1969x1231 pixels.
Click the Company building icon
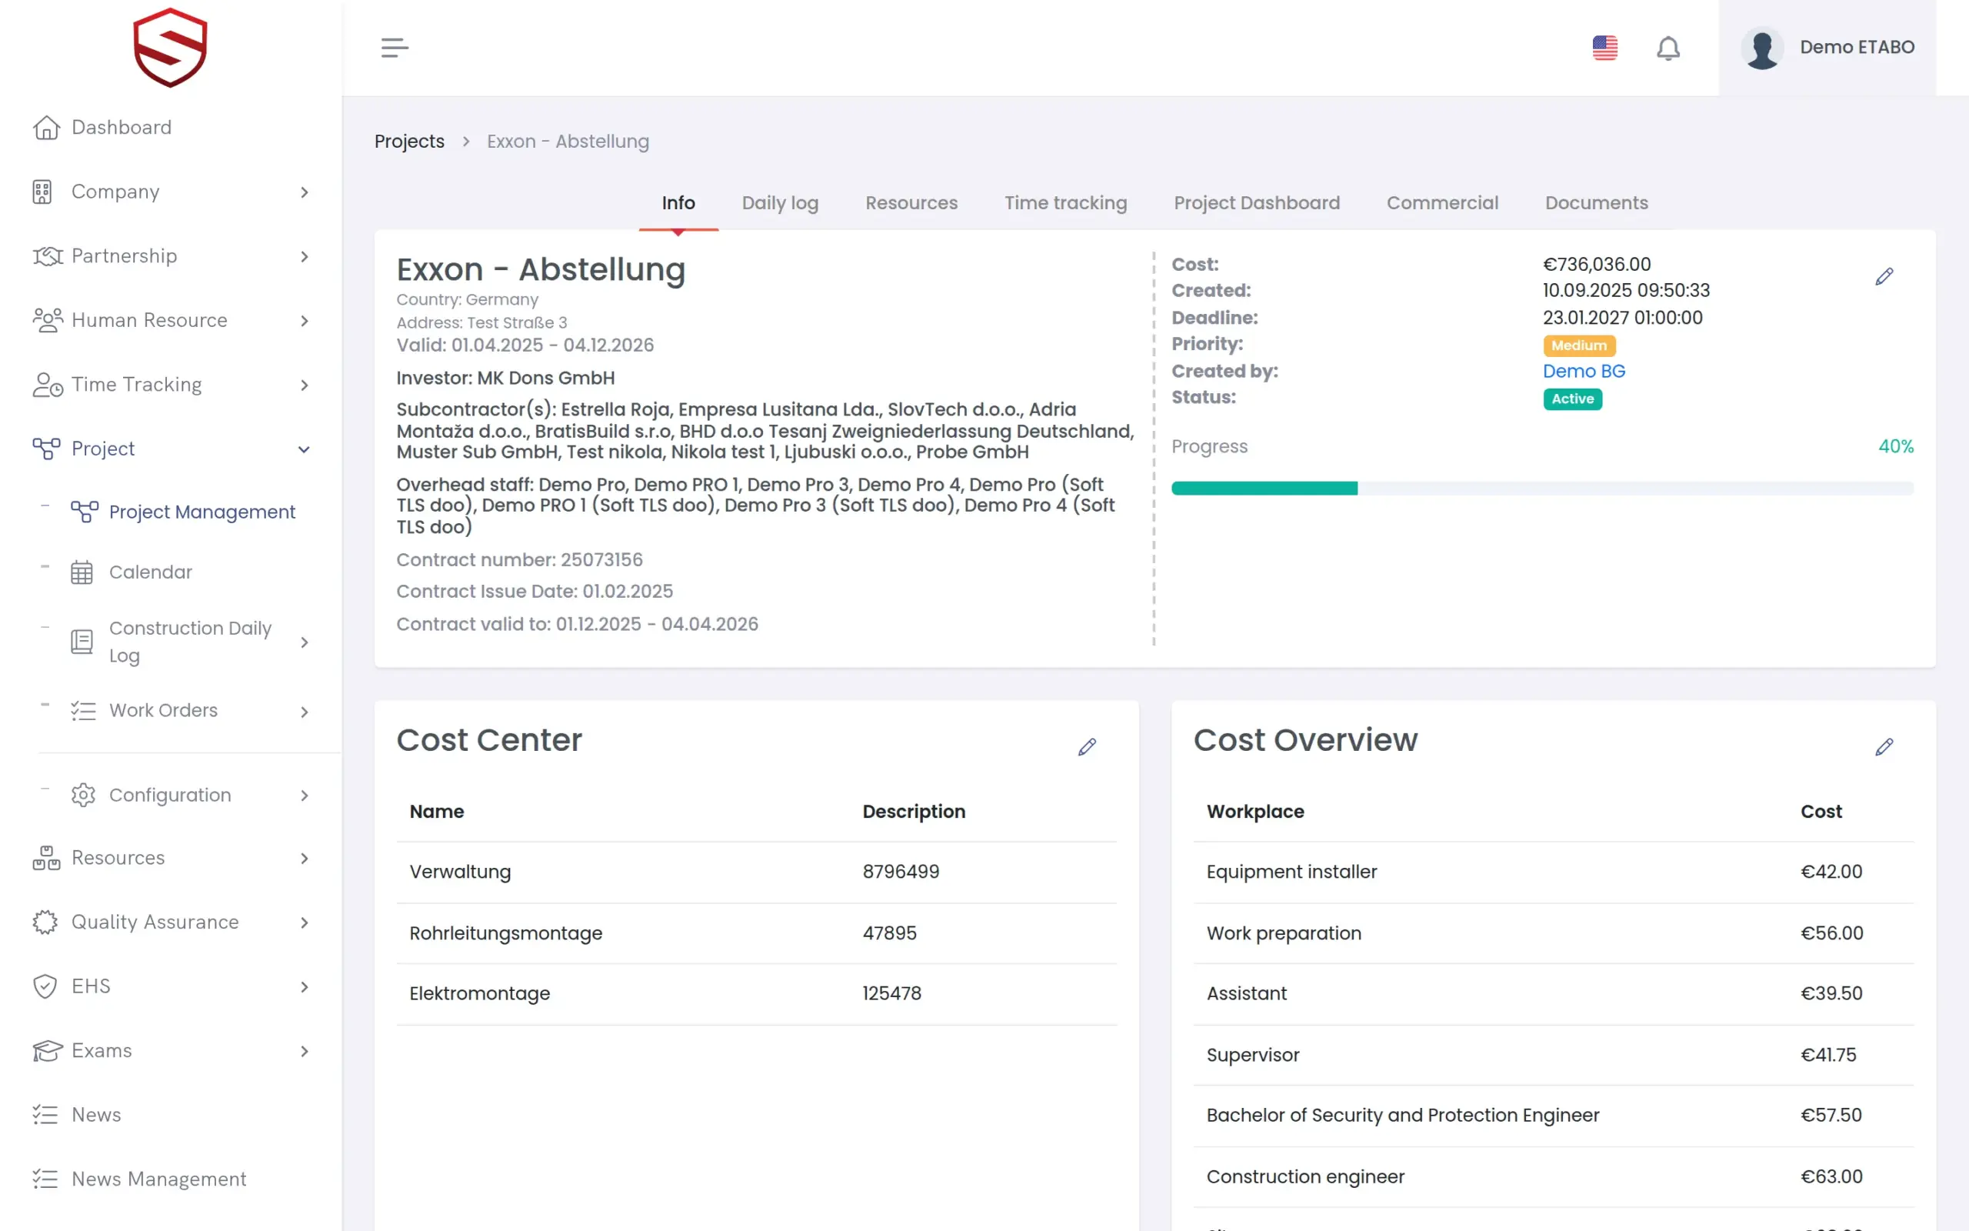42,192
